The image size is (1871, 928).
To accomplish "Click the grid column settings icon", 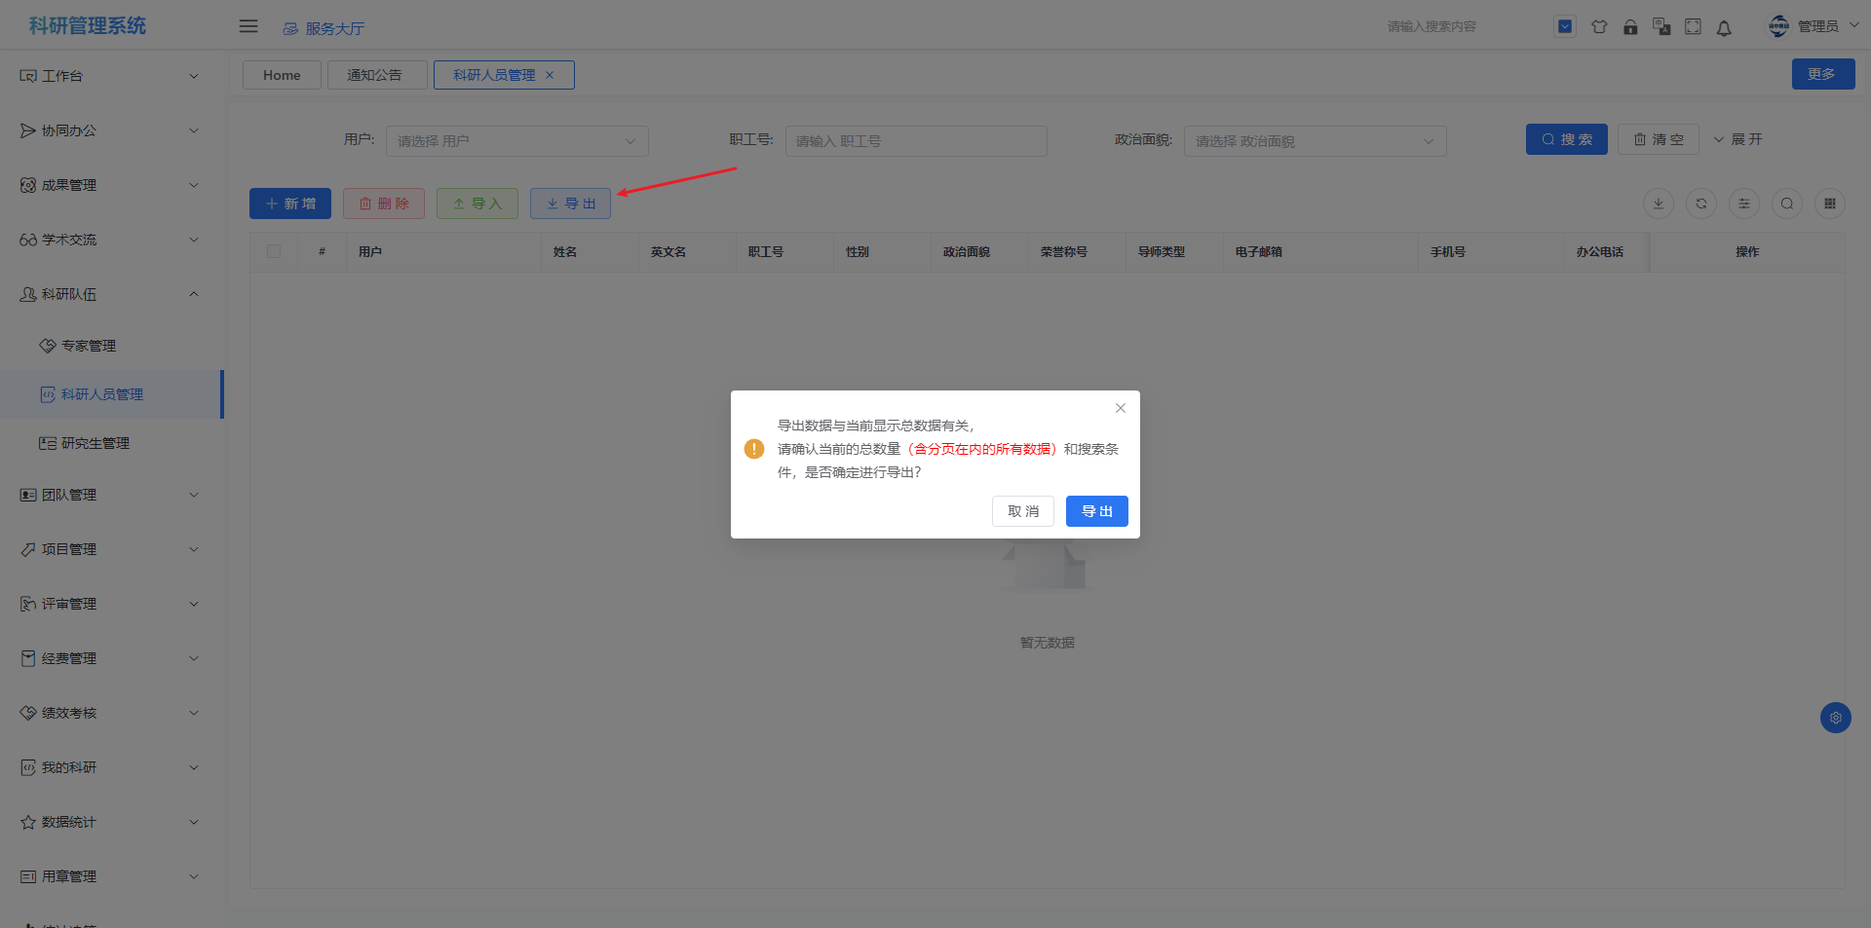I will (x=1829, y=204).
